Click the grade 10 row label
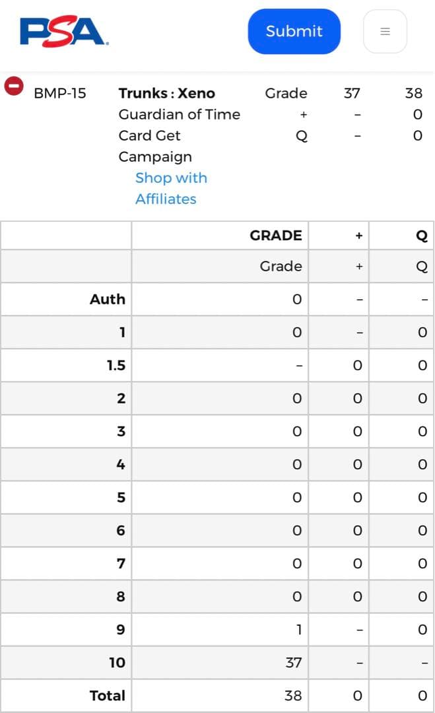This screenshot has height=713, width=435. [117, 662]
